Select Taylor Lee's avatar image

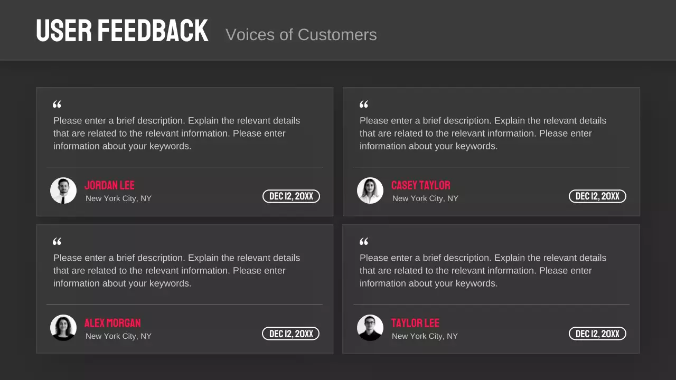370,328
